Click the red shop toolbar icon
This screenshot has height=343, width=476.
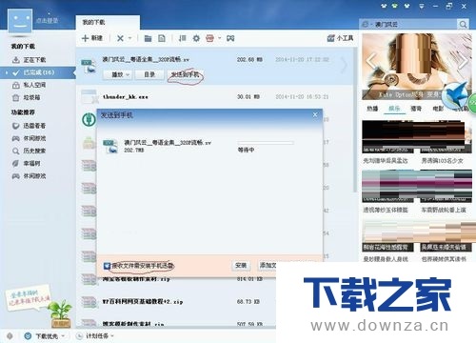pos(209,38)
